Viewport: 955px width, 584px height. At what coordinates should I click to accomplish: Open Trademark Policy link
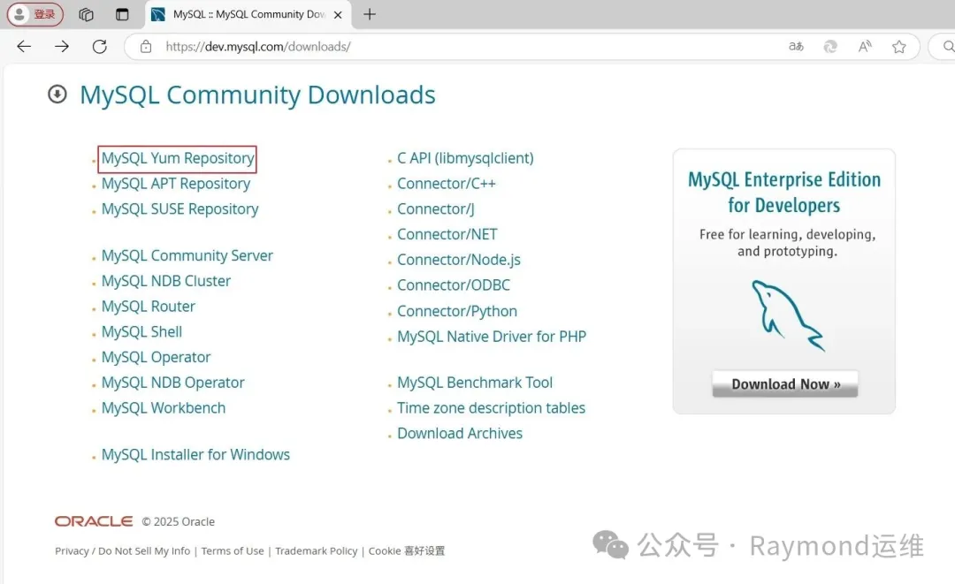tap(316, 550)
